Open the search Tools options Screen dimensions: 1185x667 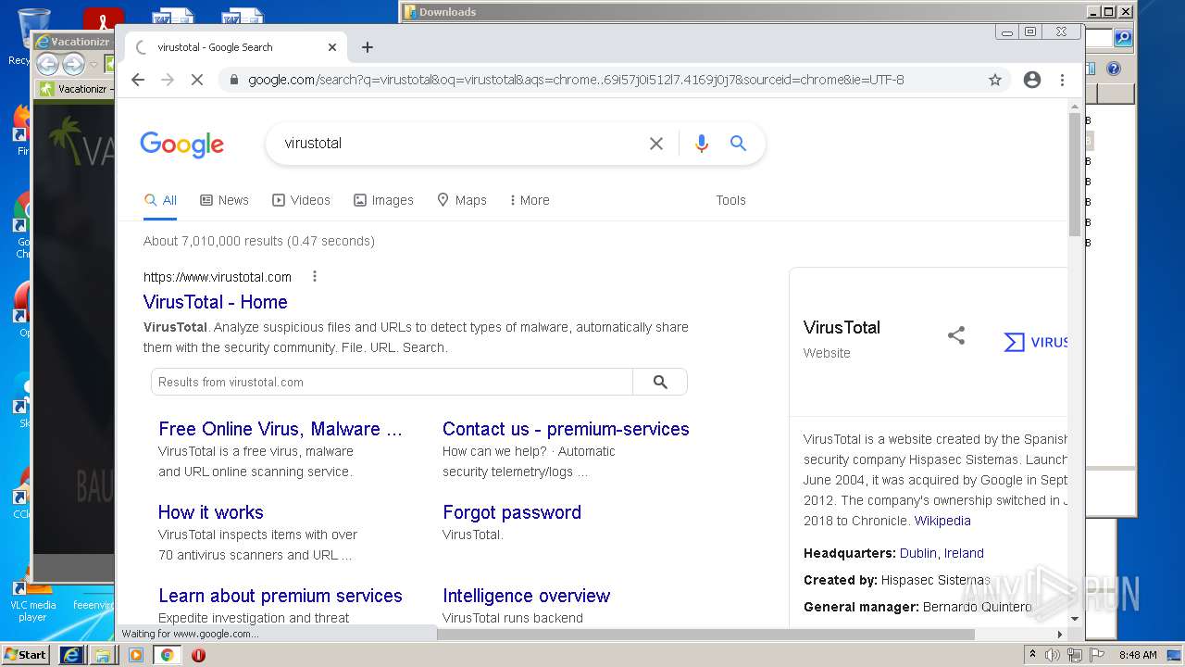tap(730, 200)
